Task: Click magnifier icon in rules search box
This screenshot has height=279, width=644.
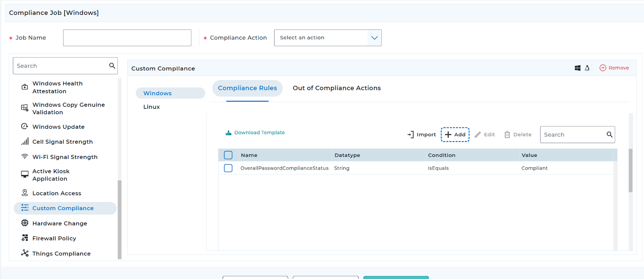Action: click(x=609, y=135)
